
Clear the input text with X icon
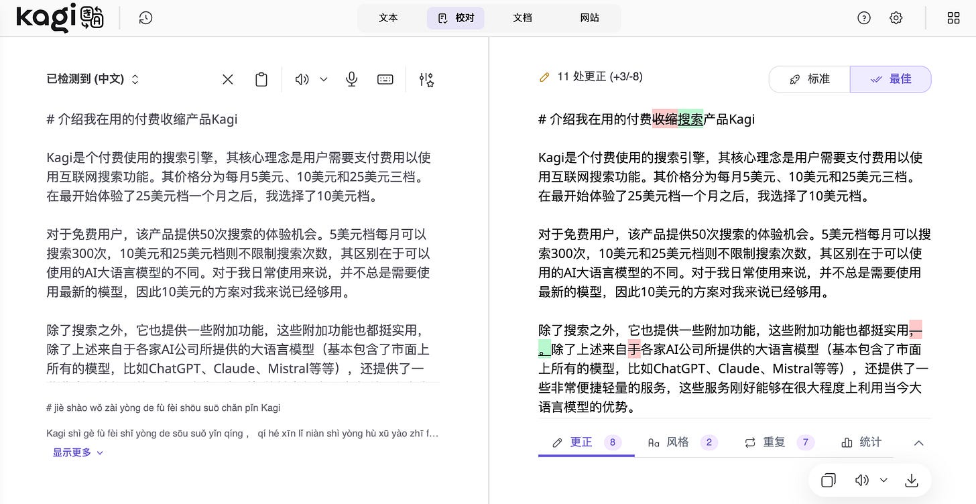(228, 79)
